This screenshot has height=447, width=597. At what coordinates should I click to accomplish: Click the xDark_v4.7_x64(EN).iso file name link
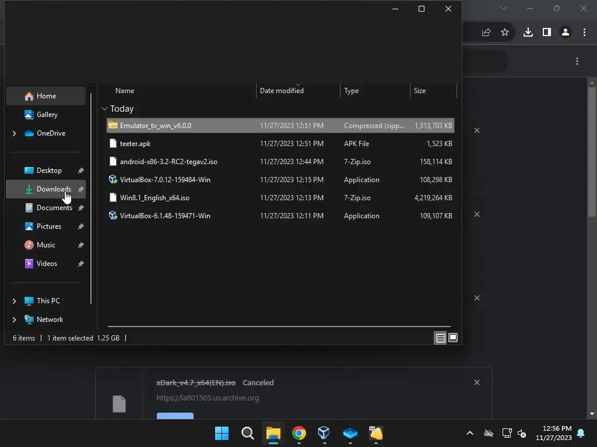click(x=196, y=383)
